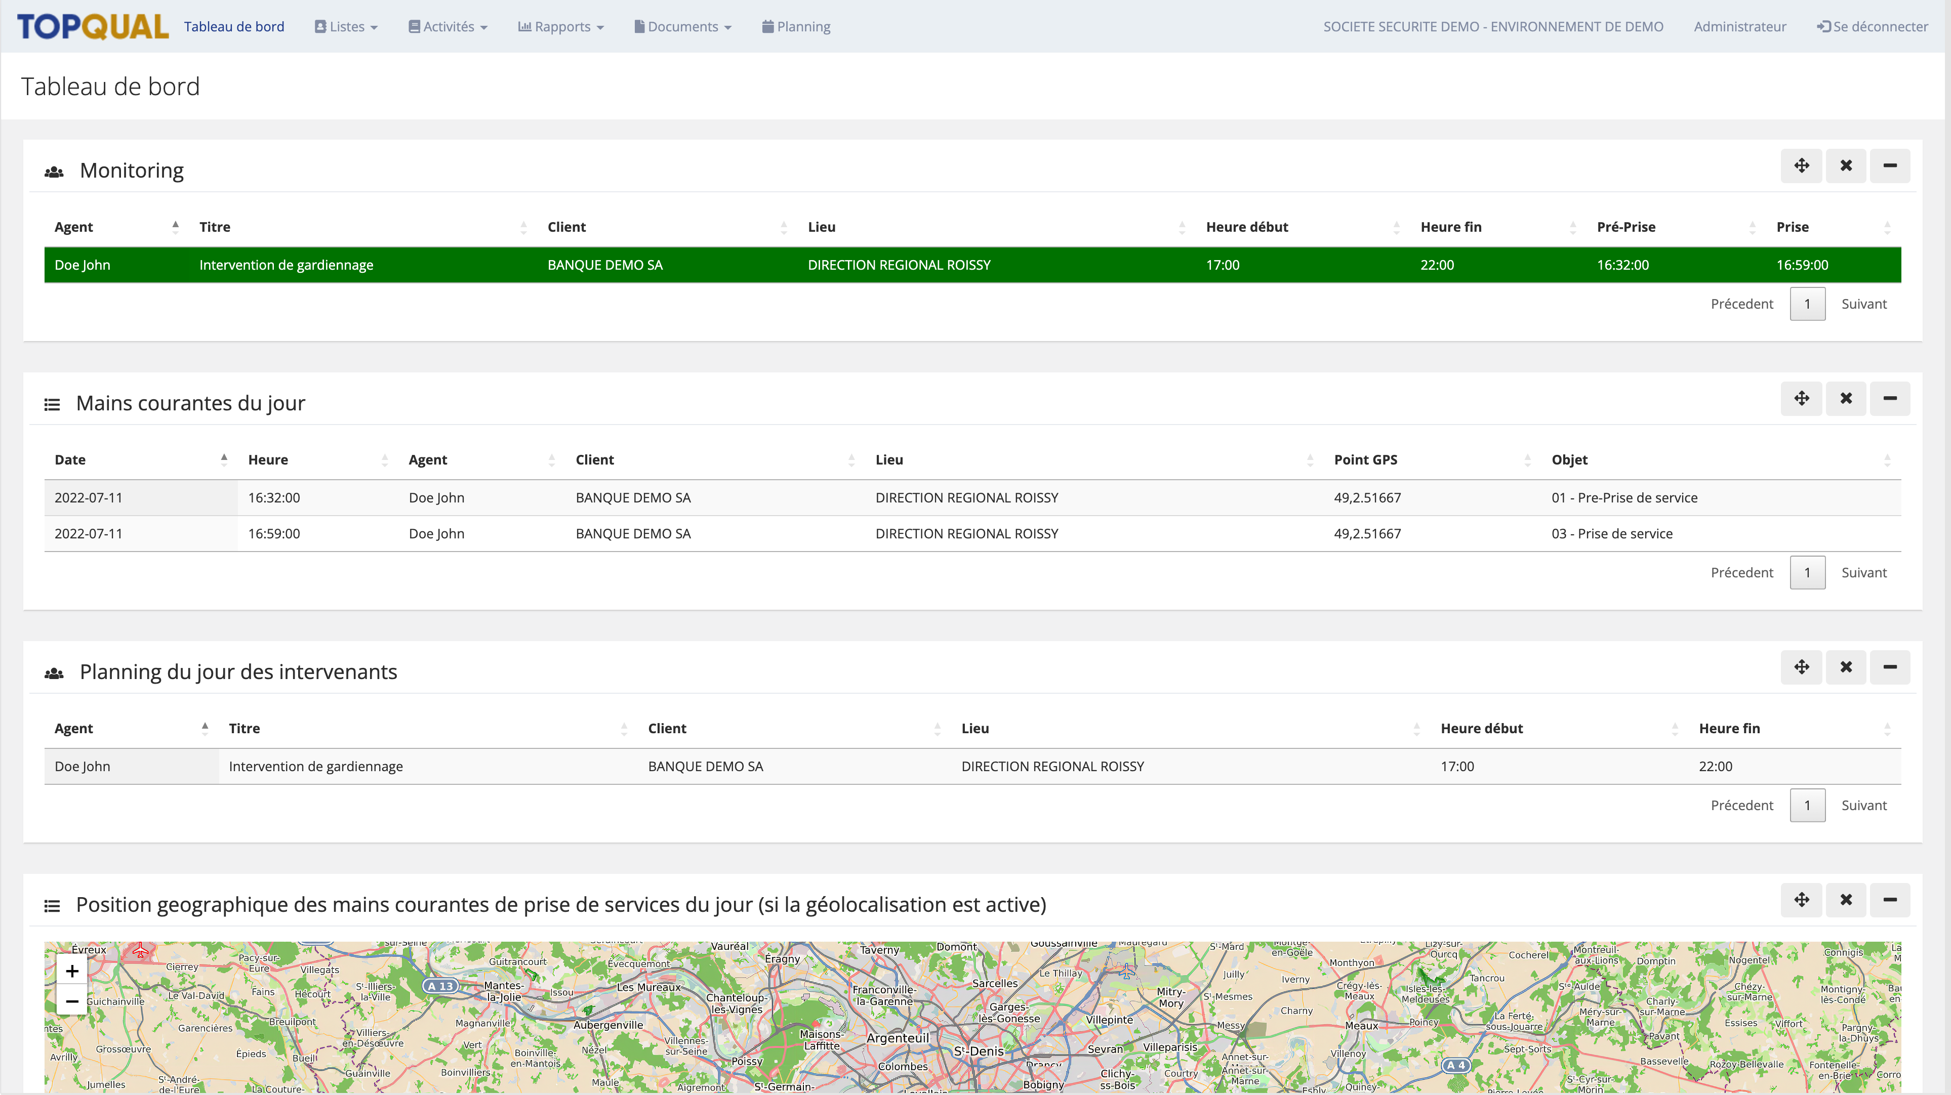This screenshot has height=1095, width=1951.
Task: Click move icon on Planning du jour panel
Action: click(x=1801, y=667)
